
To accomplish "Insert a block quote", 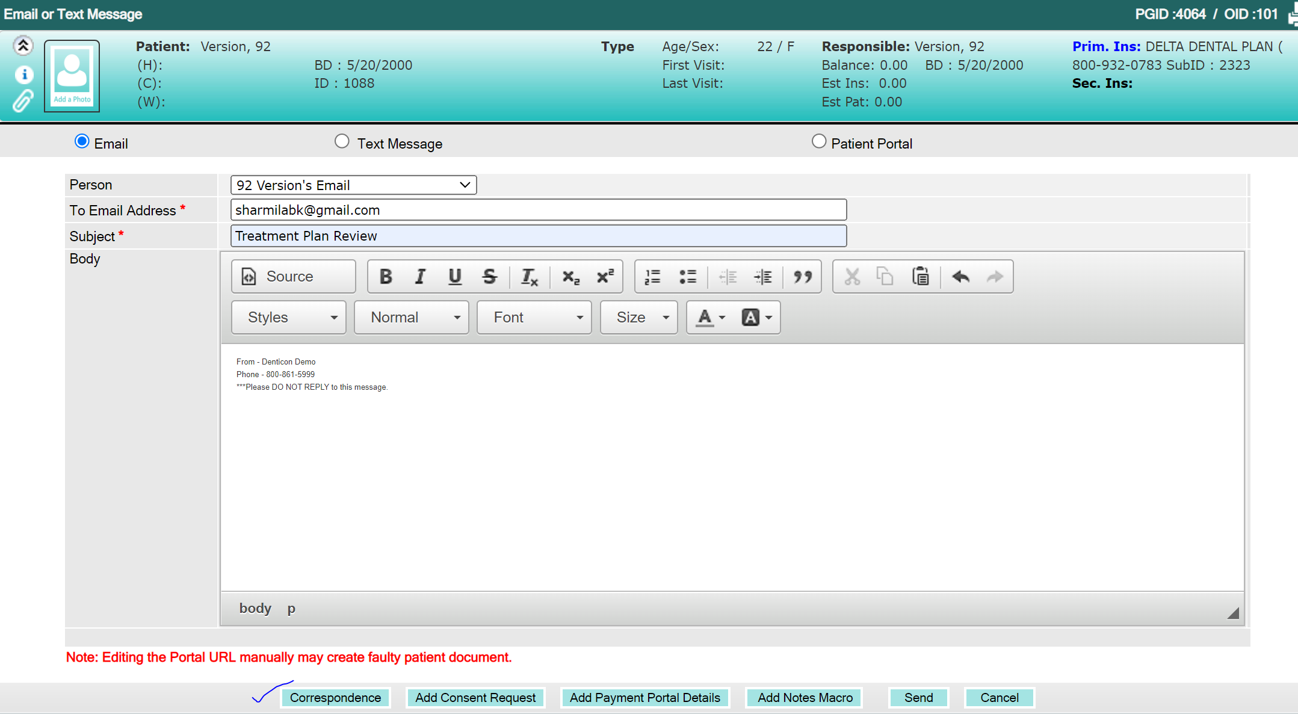I will [x=802, y=277].
